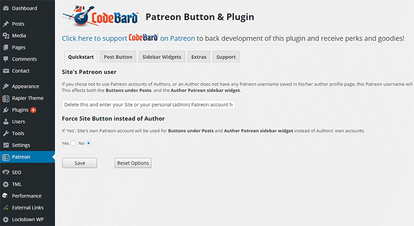414x226 pixels.
Task: Open Appearance paintbrush icon
Action: click(x=6, y=86)
